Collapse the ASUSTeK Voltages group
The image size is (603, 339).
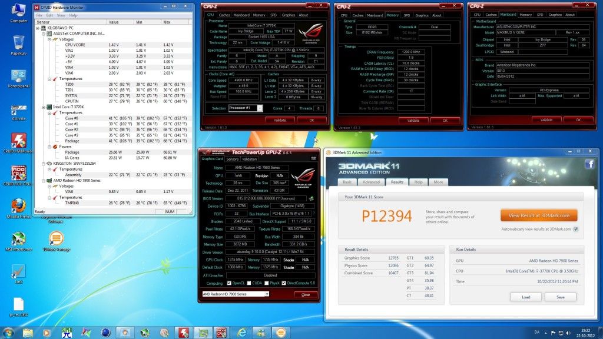[49, 39]
